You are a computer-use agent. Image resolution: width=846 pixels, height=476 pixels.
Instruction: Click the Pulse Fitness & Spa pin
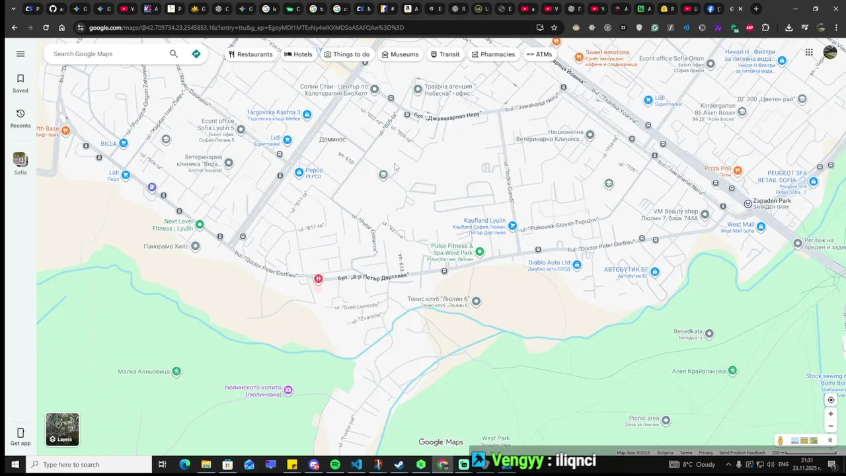(480, 251)
